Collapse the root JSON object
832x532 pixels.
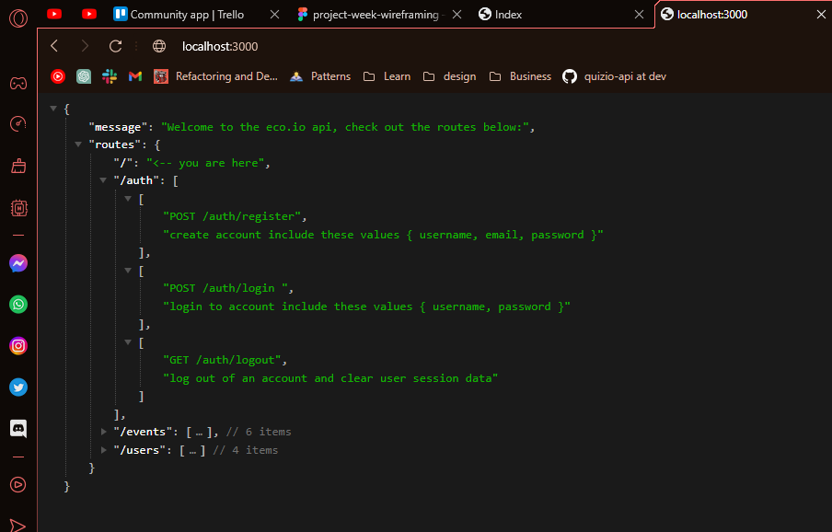point(53,109)
